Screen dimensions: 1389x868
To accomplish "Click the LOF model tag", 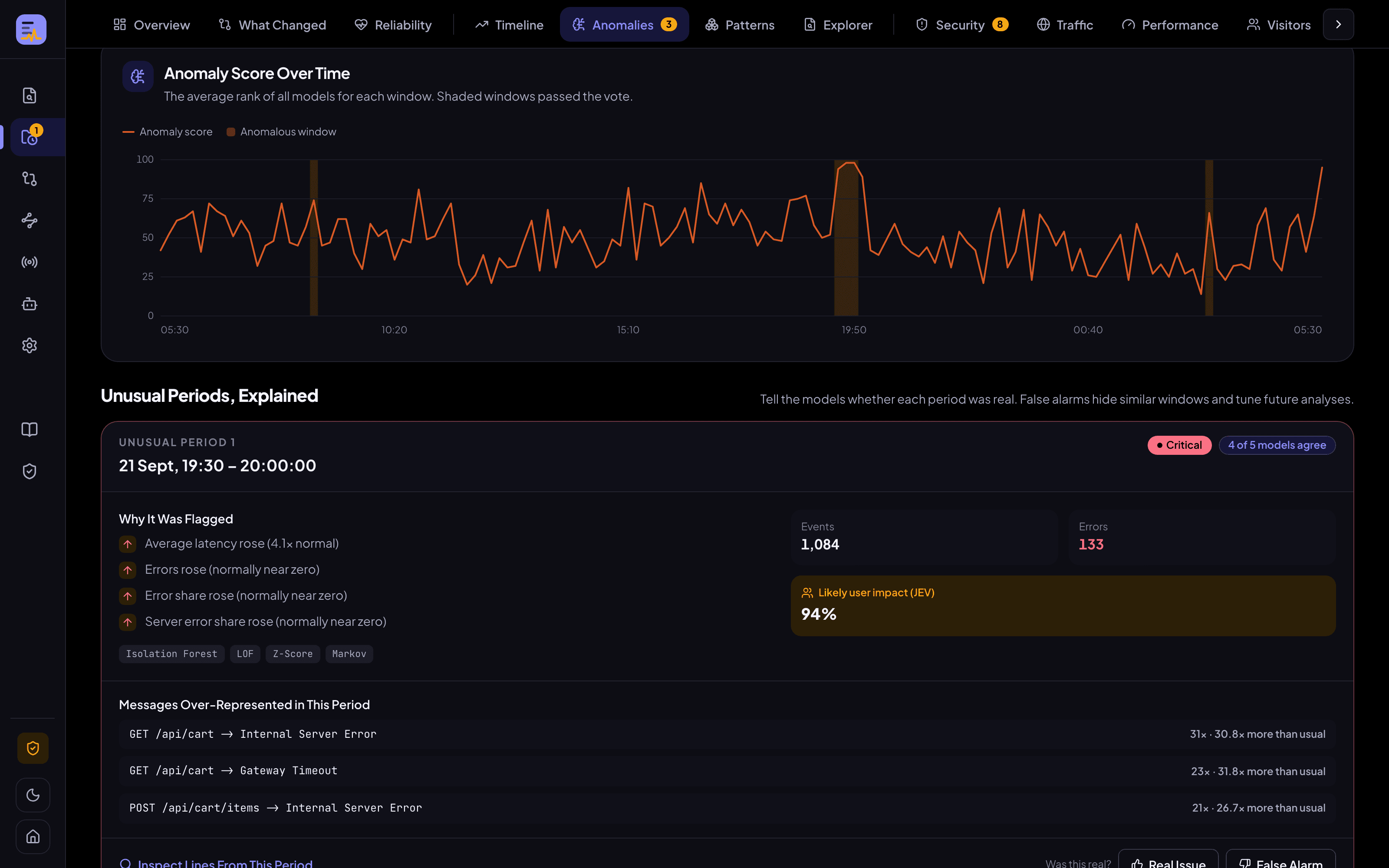I will click(x=245, y=654).
